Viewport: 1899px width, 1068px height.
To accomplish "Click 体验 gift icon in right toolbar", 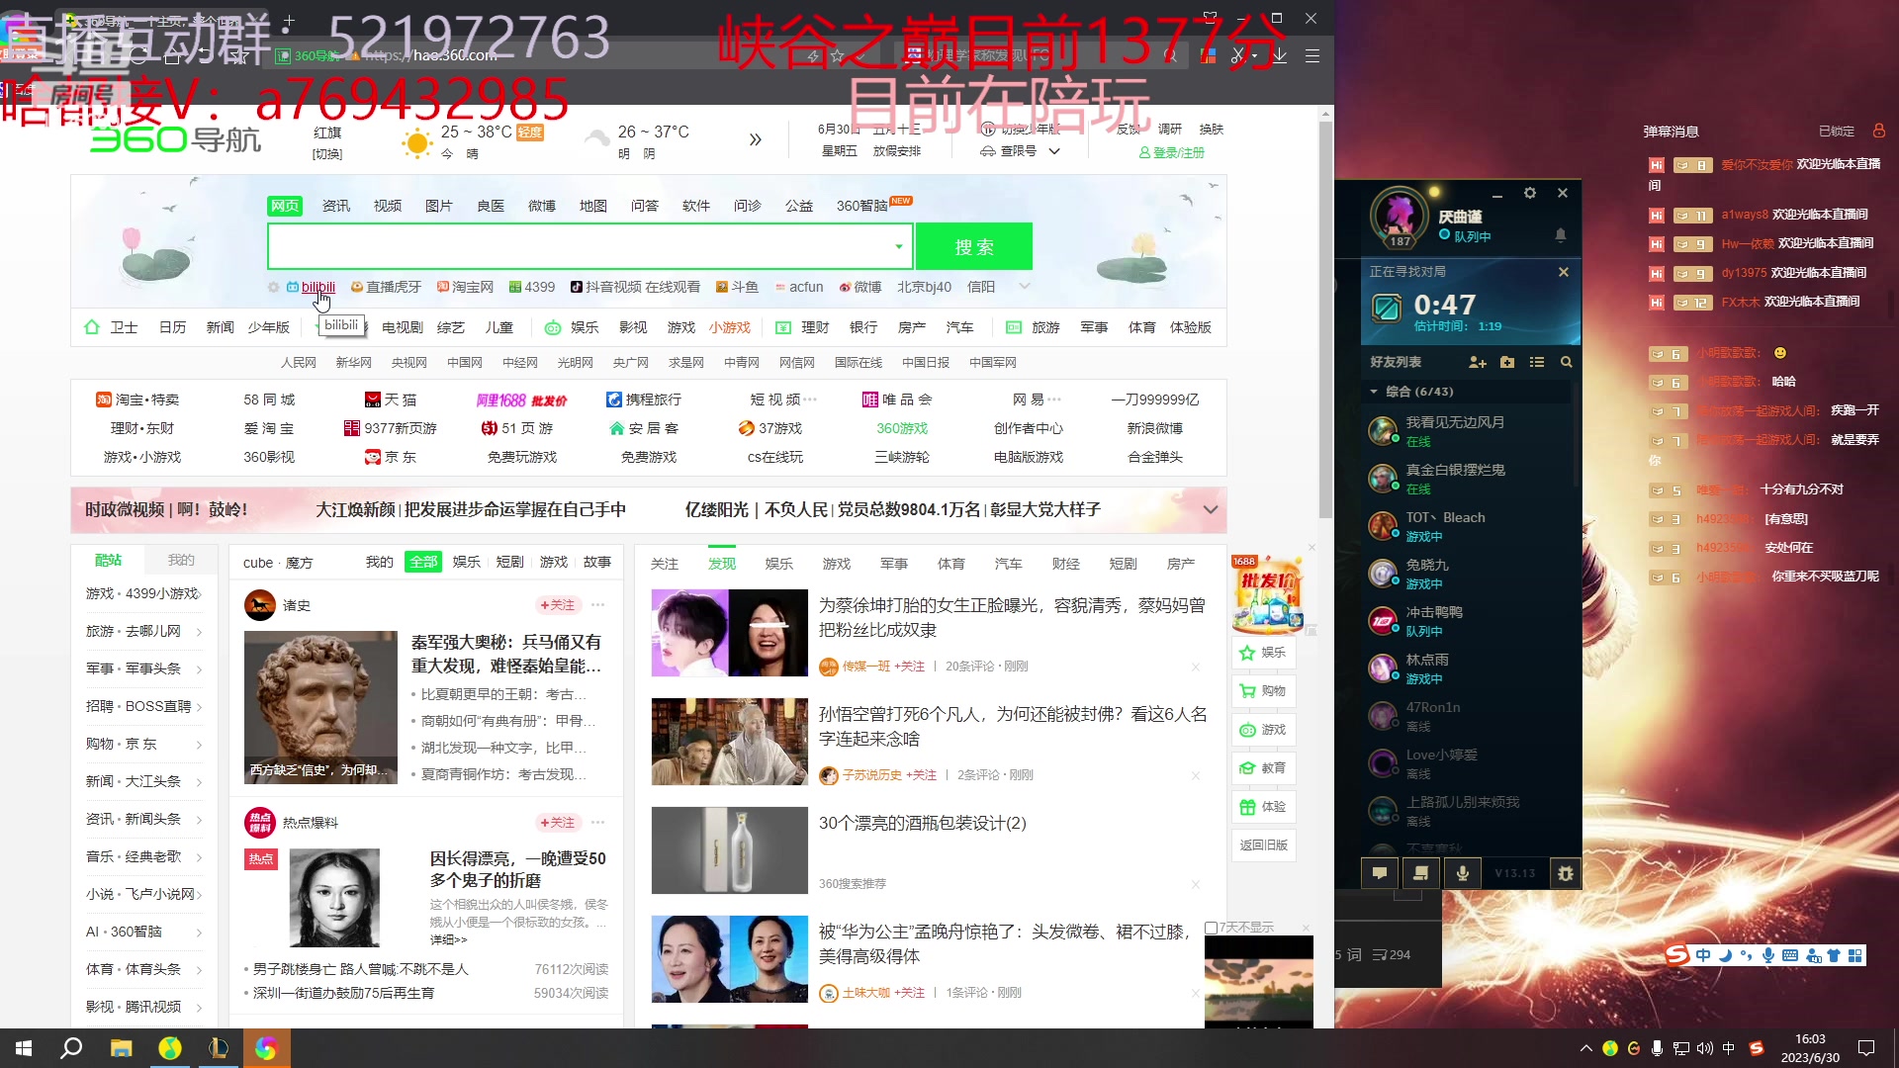I will pyautogui.click(x=1264, y=807).
